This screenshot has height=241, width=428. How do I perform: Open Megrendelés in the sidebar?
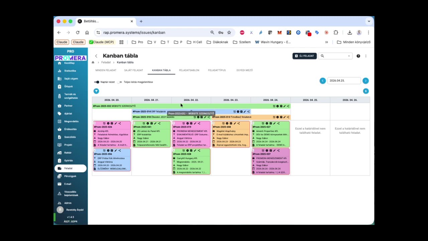point(70,122)
